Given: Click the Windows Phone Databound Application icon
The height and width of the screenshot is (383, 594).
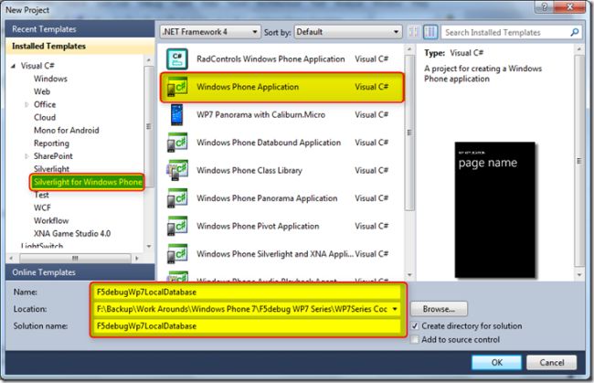Looking at the screenshot, I should [x=177, y=143].
